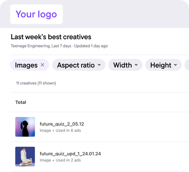Open the sneaker thumbnail of future_quiz_upd_1_24.01.24

25,157
